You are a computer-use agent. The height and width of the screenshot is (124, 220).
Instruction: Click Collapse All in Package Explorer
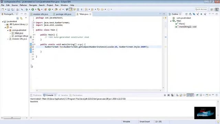[18, 18]
